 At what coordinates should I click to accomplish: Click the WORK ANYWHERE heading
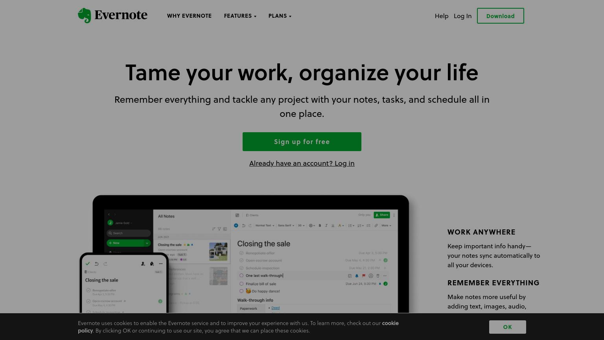point(481,232)
